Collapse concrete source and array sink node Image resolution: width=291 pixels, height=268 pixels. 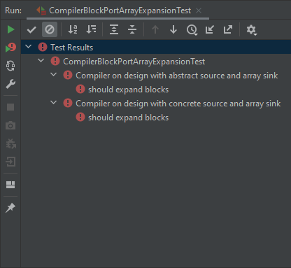pyautogui.click(x=53, y=102)
